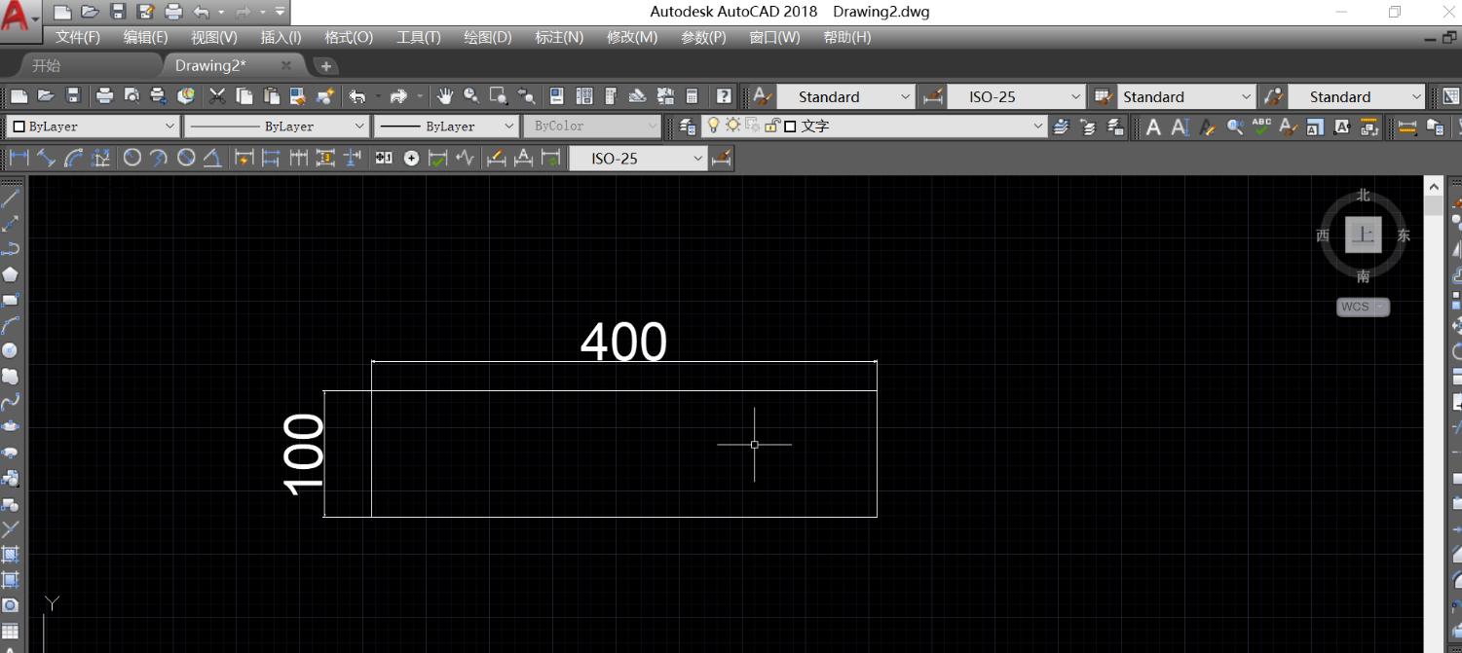Open the linetype ByLayer dropdown
1462x653 pixels.
[x=276, y=127]
